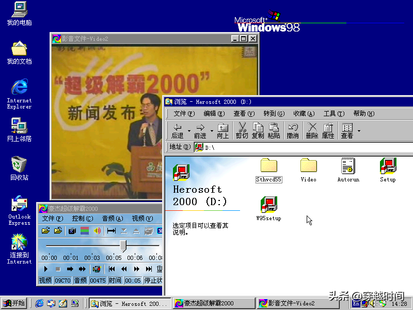This screenshot has height=310, width=413.
Task: Click the 00:01 mark on player timeline
Action: 71,257
